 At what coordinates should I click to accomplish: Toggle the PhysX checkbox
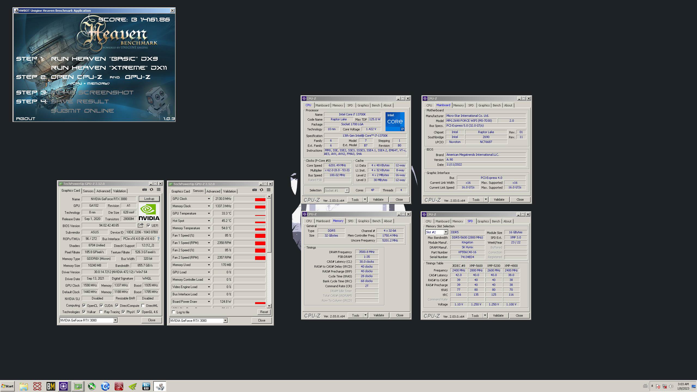[x=123, y=312]
